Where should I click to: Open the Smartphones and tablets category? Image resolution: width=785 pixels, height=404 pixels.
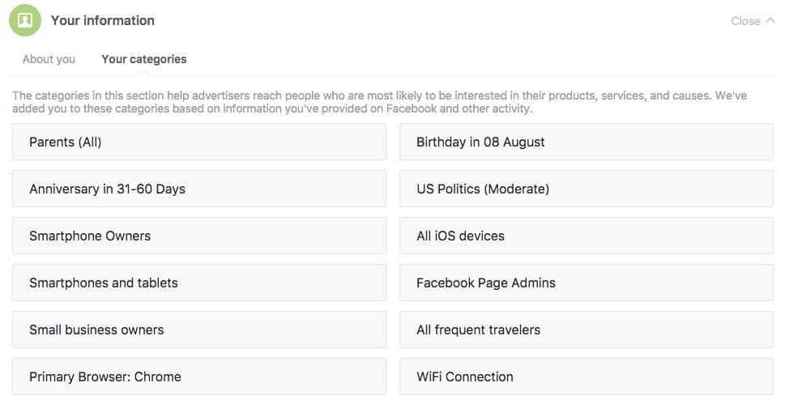tap(199, 283)
